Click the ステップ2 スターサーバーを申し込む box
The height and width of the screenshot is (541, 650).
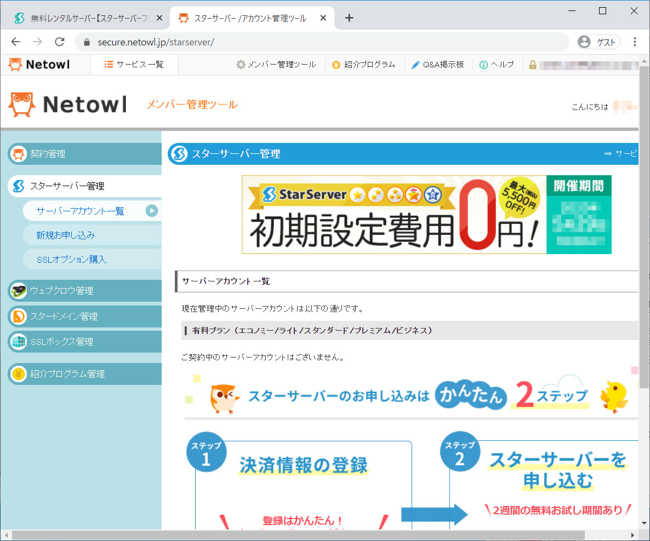(539, 481)
